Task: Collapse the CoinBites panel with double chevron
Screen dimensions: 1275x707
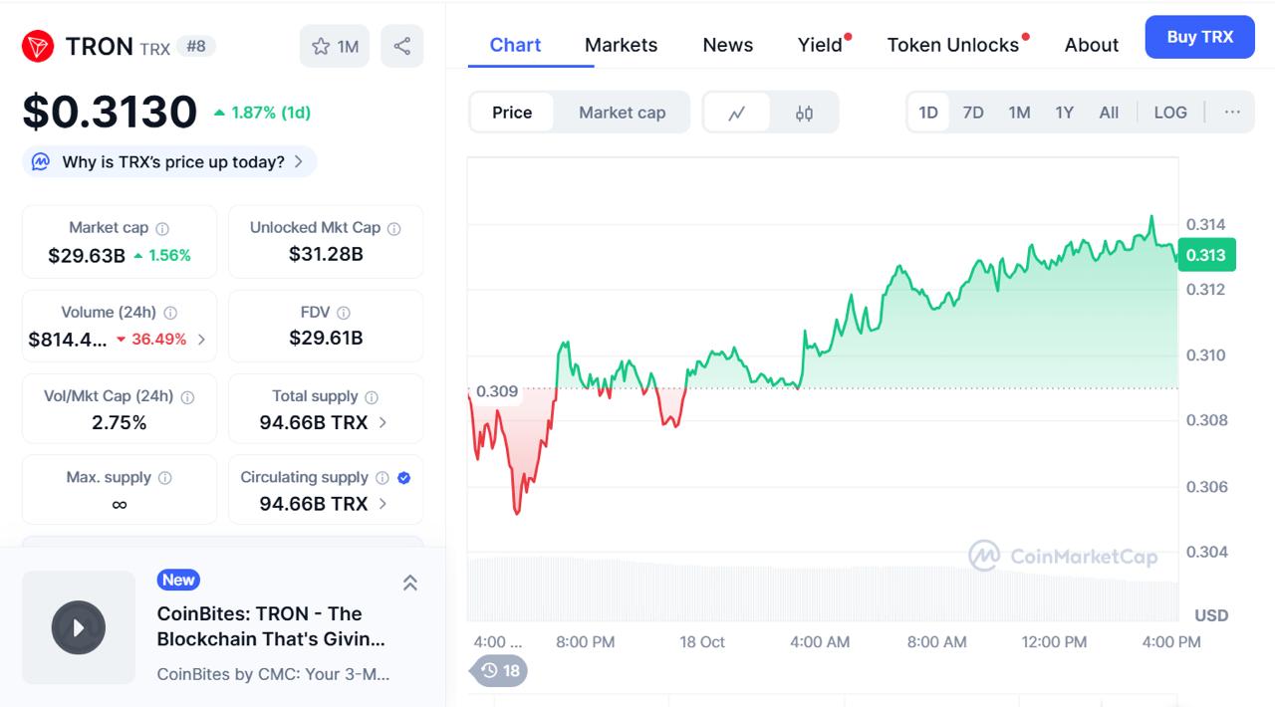Action: click(x=409, y=583)
